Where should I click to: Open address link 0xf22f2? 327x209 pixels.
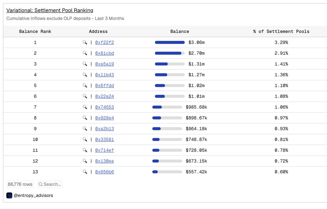(x=104, y=42)
